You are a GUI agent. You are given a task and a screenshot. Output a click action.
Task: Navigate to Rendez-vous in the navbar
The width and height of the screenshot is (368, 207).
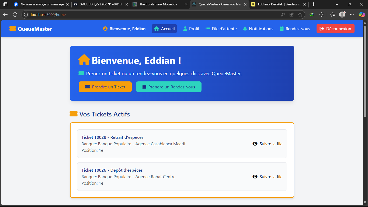(295, 29)
